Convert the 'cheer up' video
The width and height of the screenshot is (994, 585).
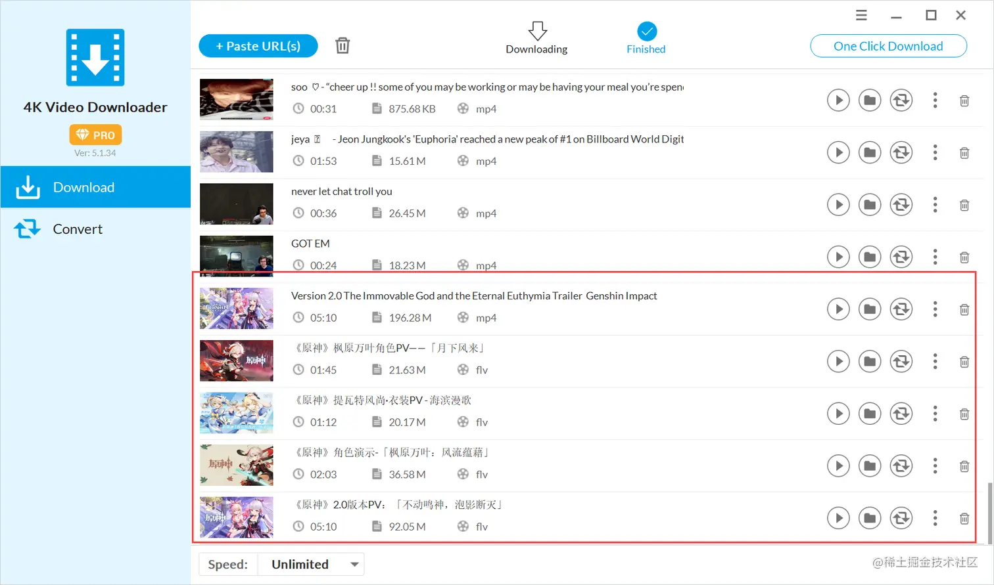point(901,100)
